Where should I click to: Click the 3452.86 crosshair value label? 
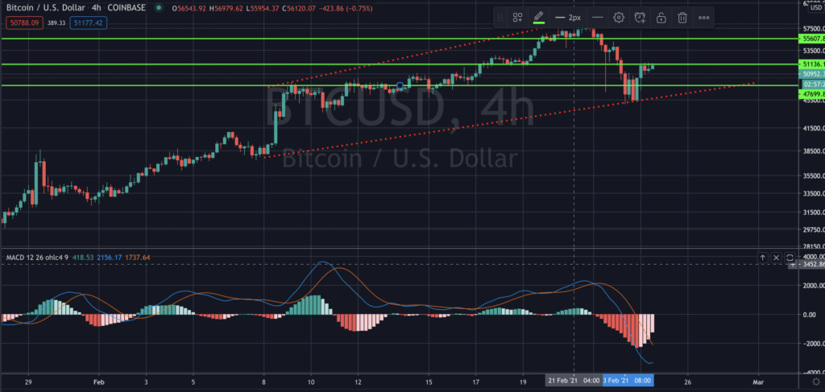pos(812,265)
